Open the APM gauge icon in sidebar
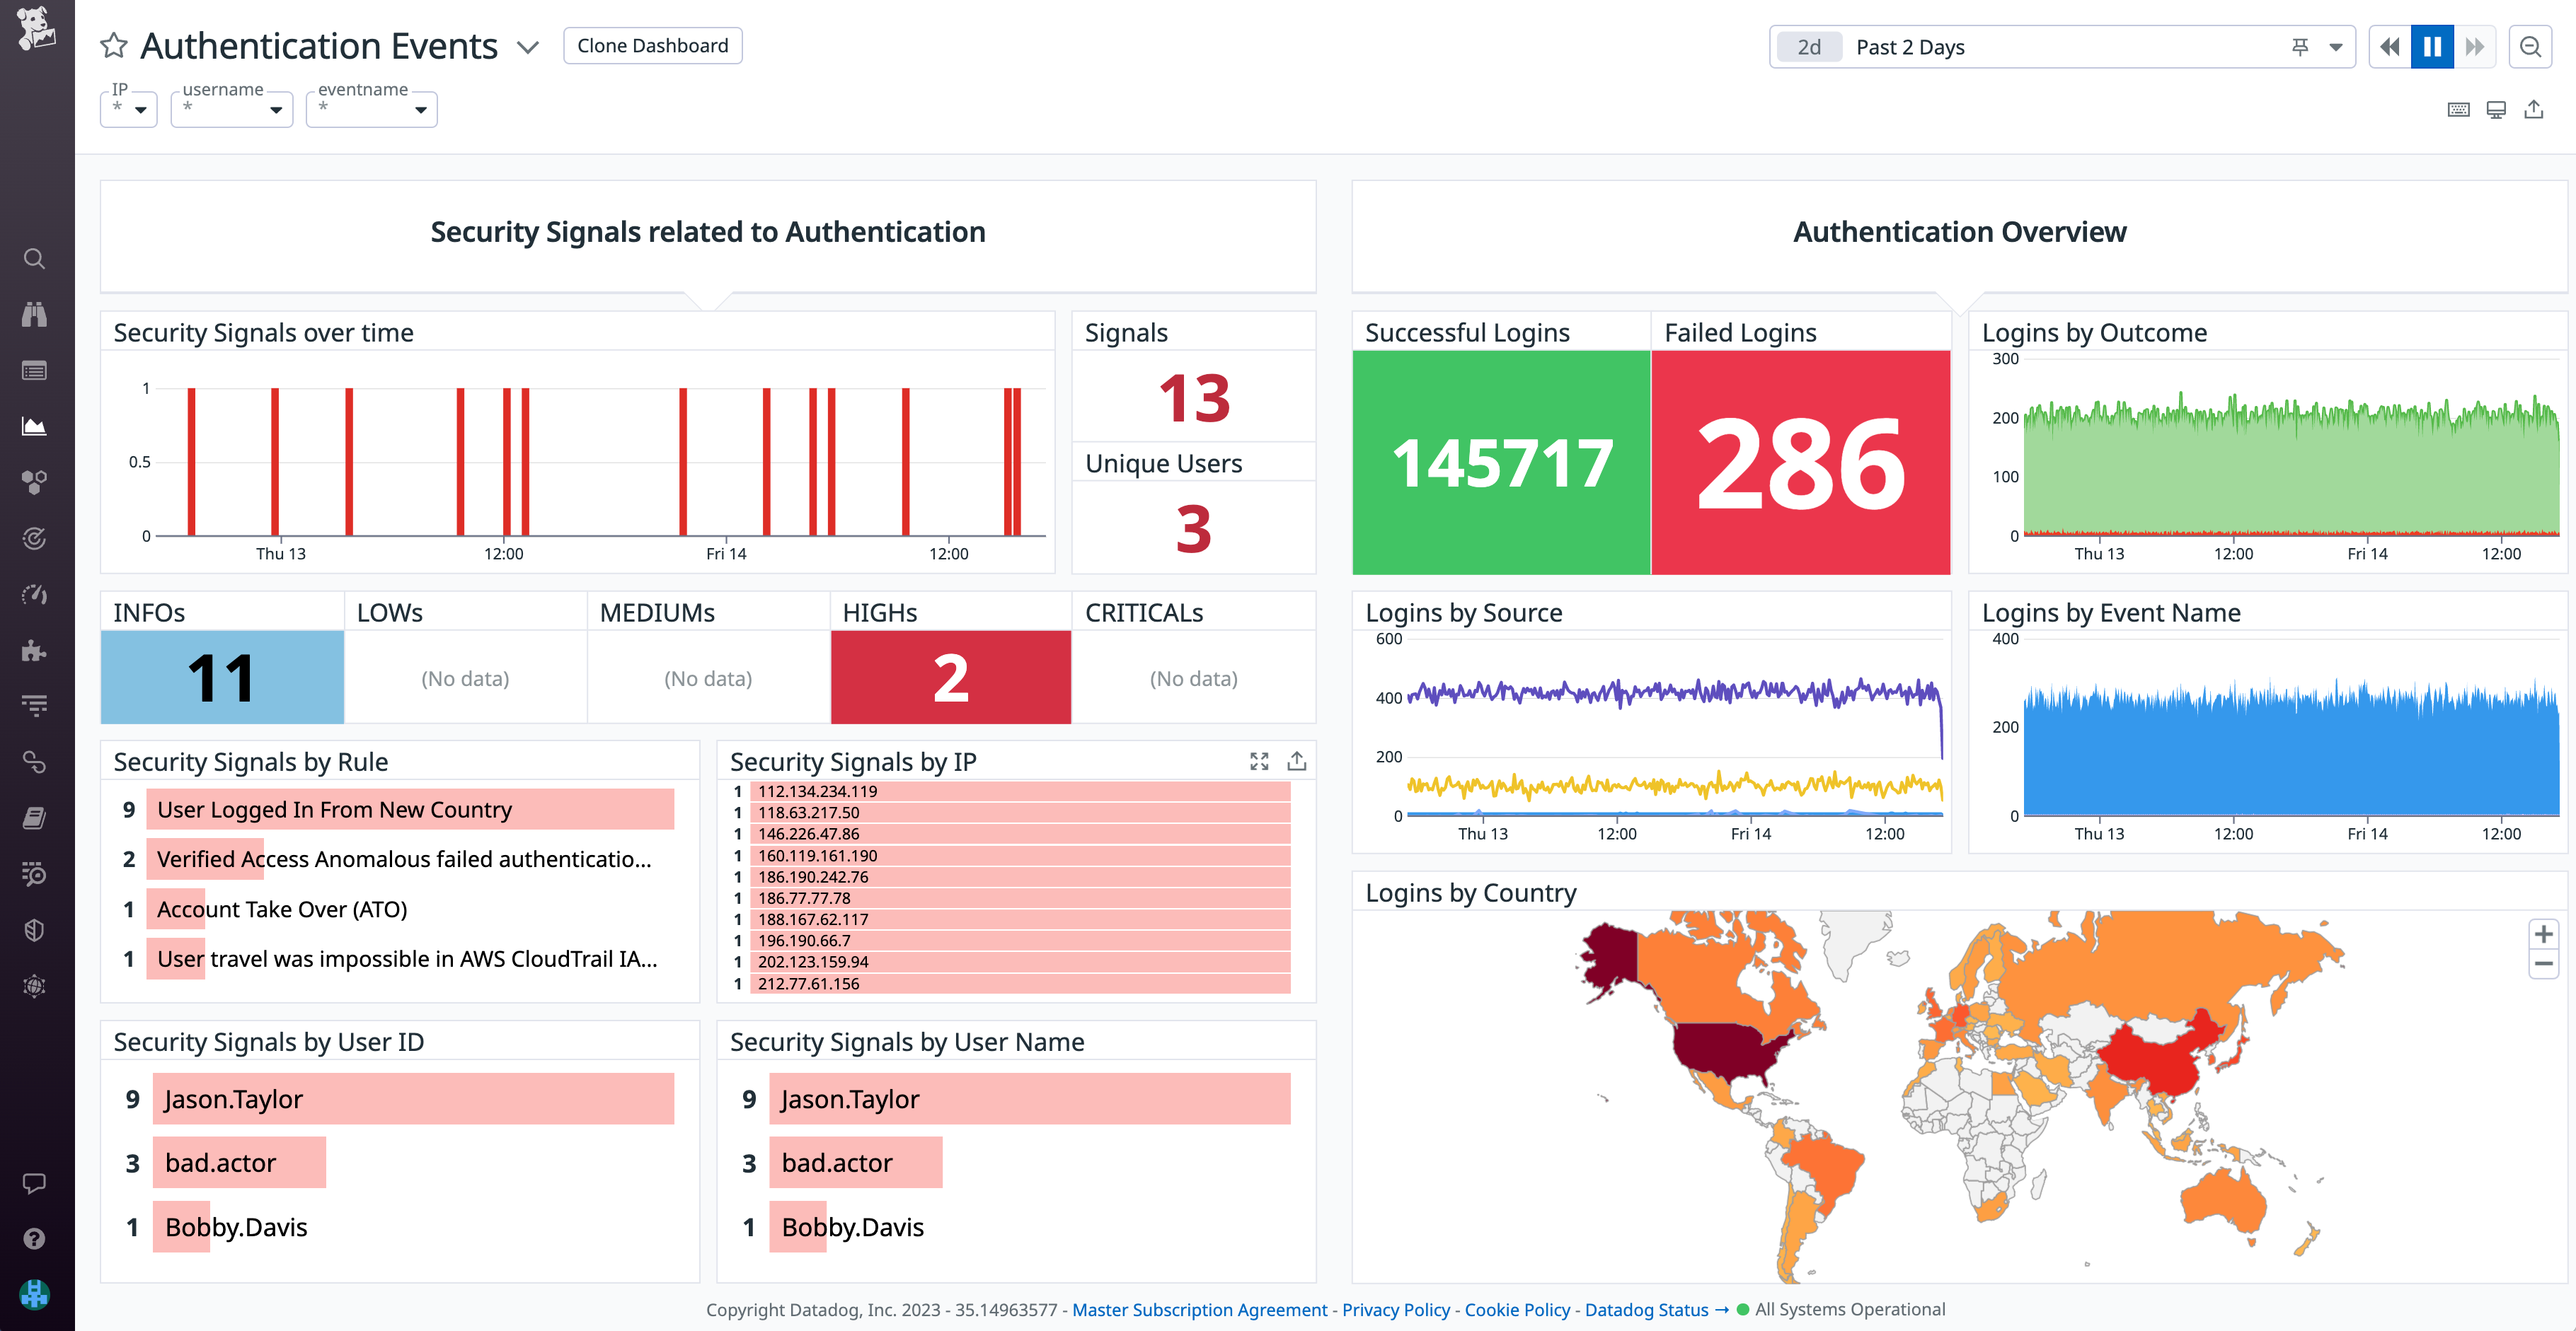Image resolution: width=2576 pixels, height=1331 pixels. pyautogui.click(x=35, y=595)
